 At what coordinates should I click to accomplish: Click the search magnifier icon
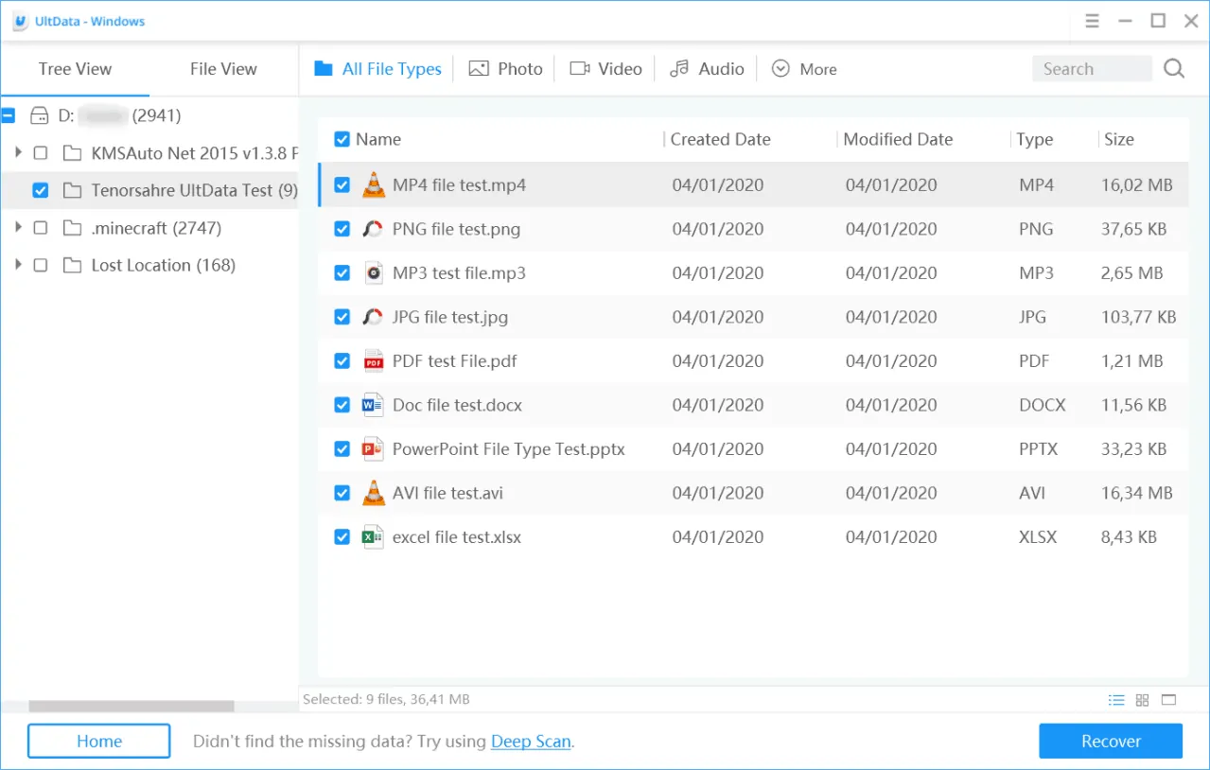(x=1174, y=69)
